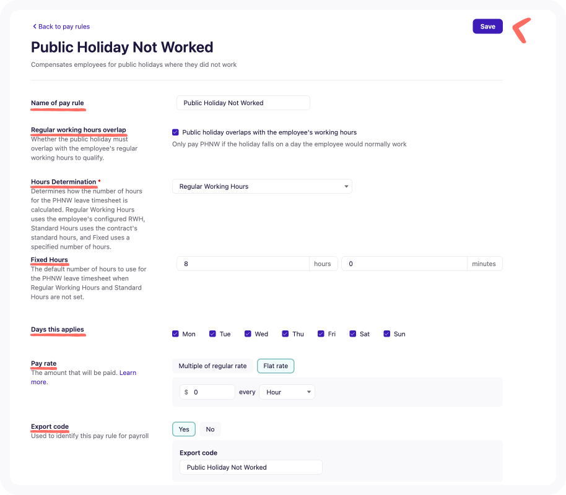
Task: Click the Save button
Action: (487, 27)
